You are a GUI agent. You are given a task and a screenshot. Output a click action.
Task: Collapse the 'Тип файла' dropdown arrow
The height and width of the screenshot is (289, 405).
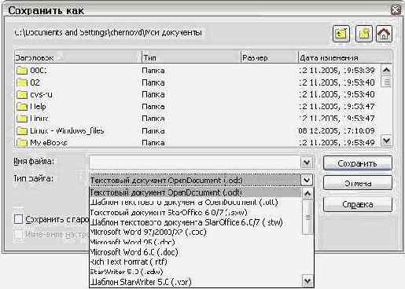coord(307,180)
